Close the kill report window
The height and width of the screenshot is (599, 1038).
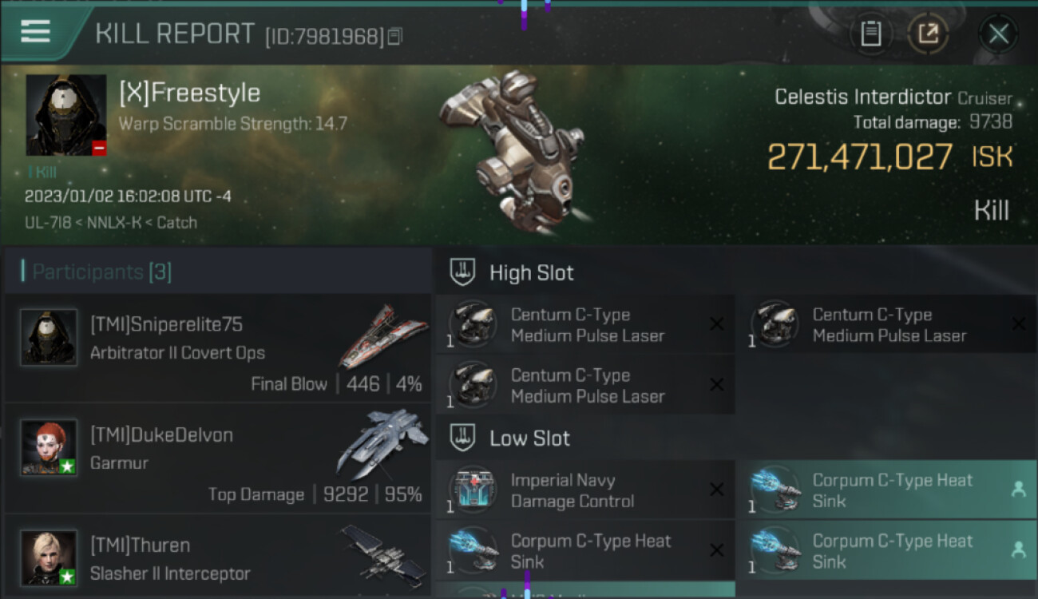click(999, 34)
